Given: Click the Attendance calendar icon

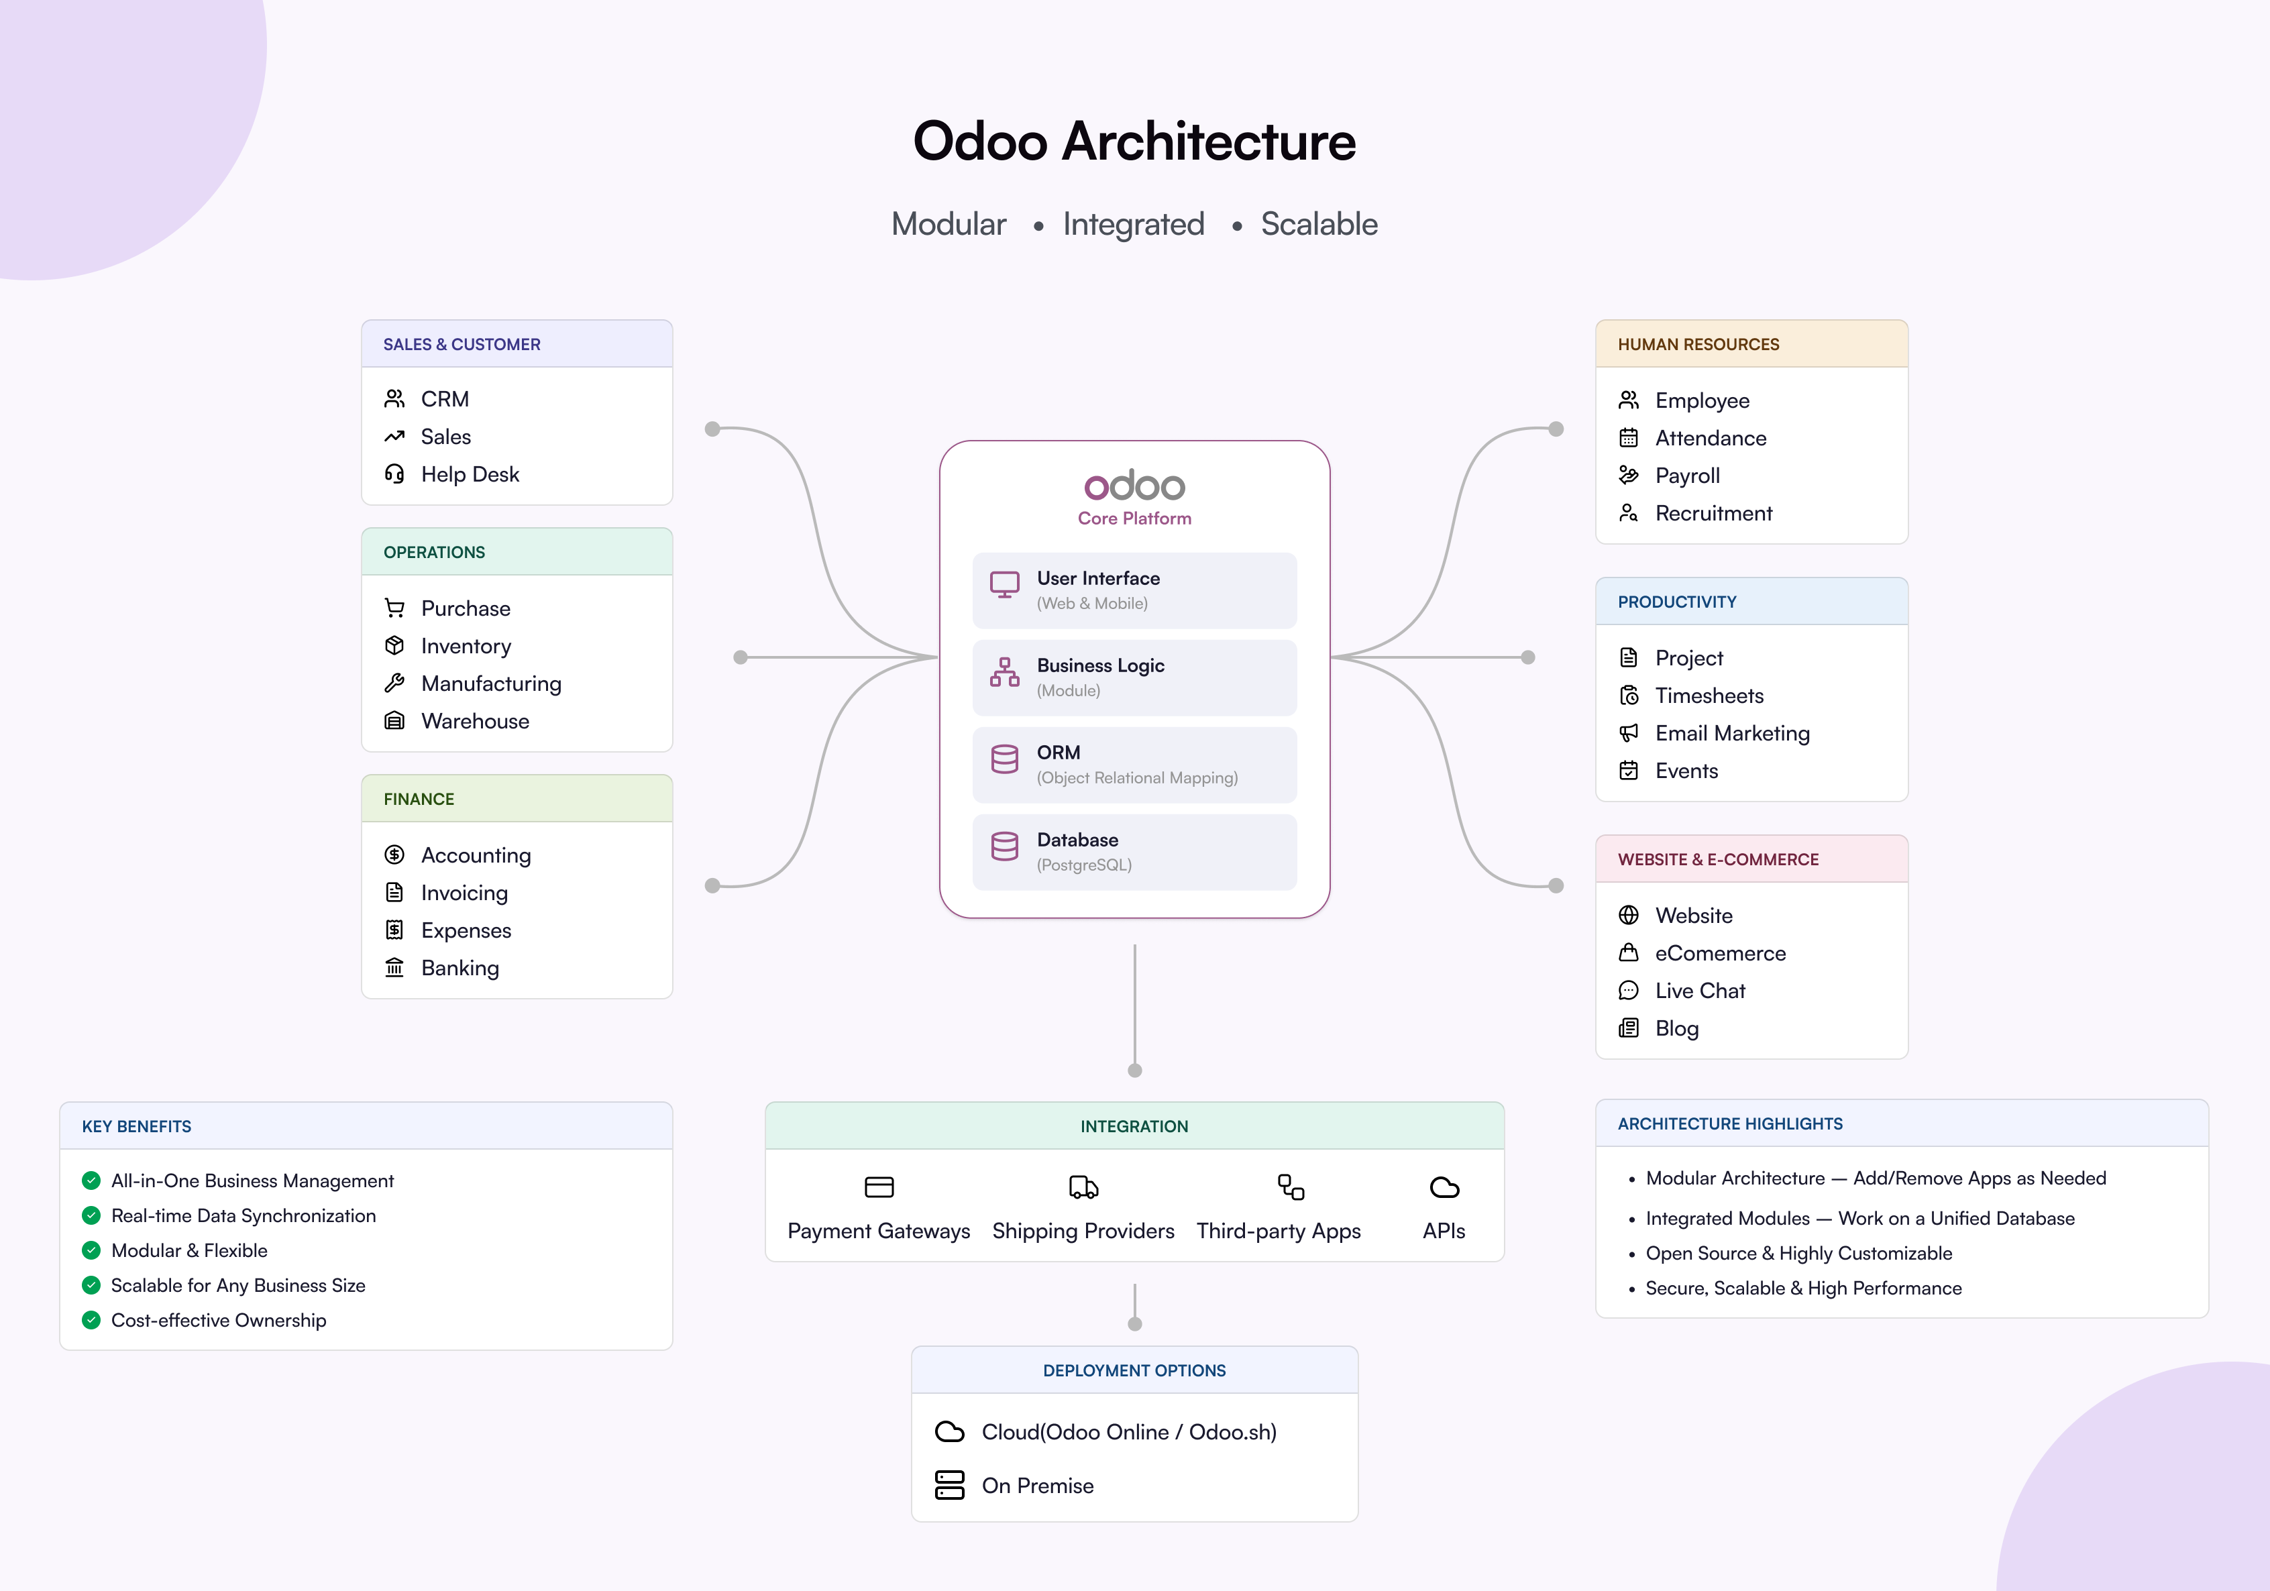Looking at the screenshot, I should tap(1628, 438).
